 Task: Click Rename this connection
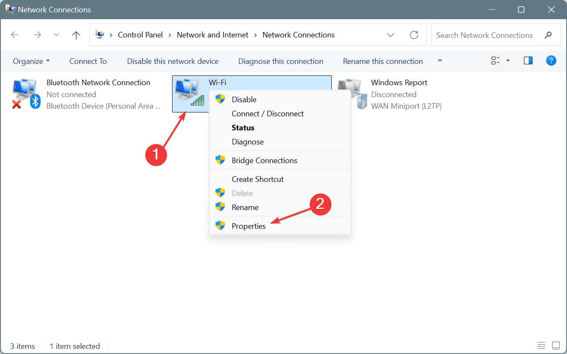click(383, 61)
